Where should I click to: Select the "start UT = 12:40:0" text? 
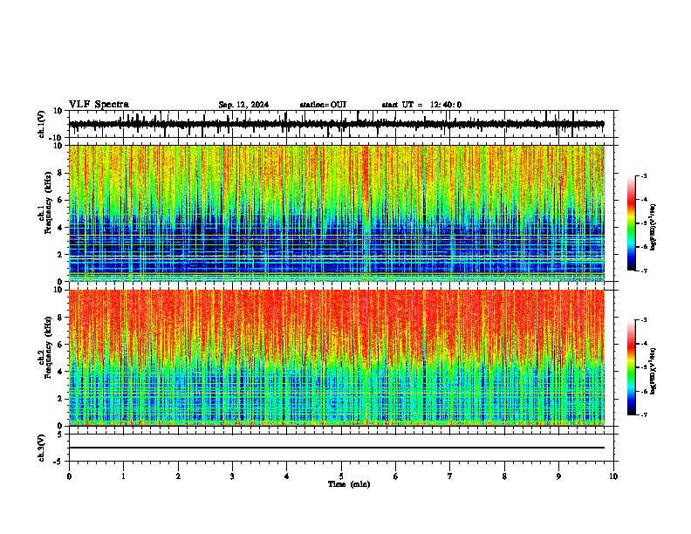[421, 105]
